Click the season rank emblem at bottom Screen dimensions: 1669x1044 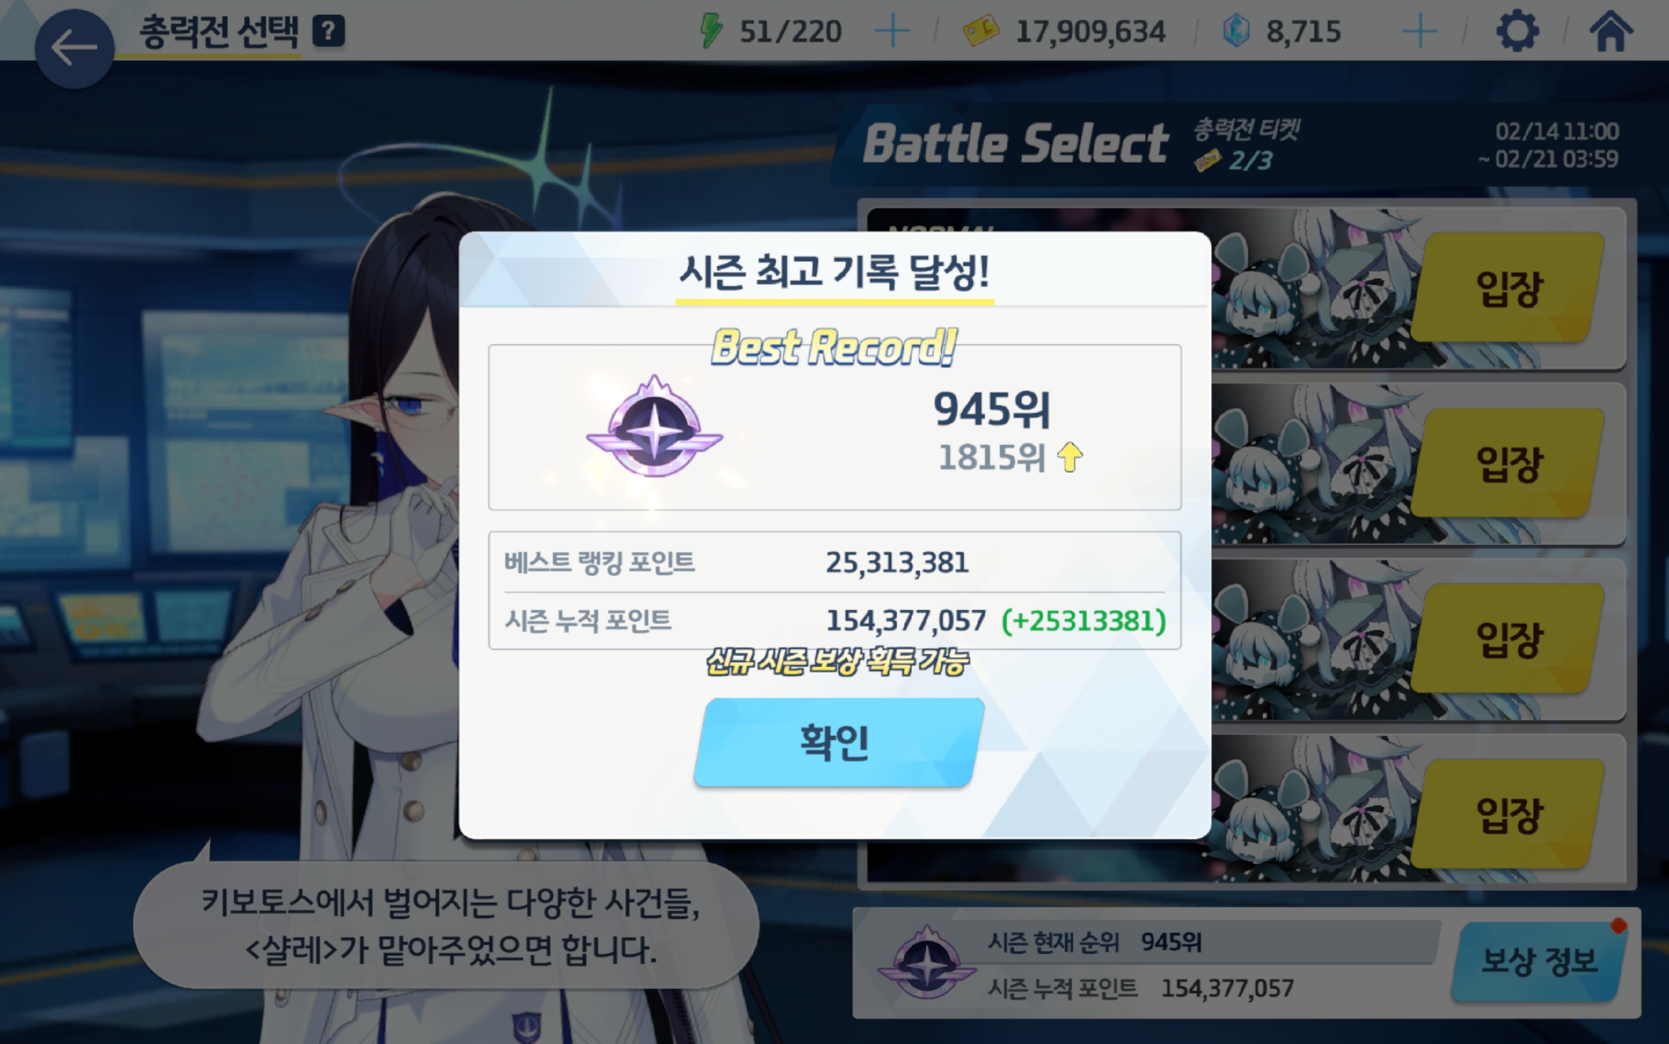tap(927, 962)
